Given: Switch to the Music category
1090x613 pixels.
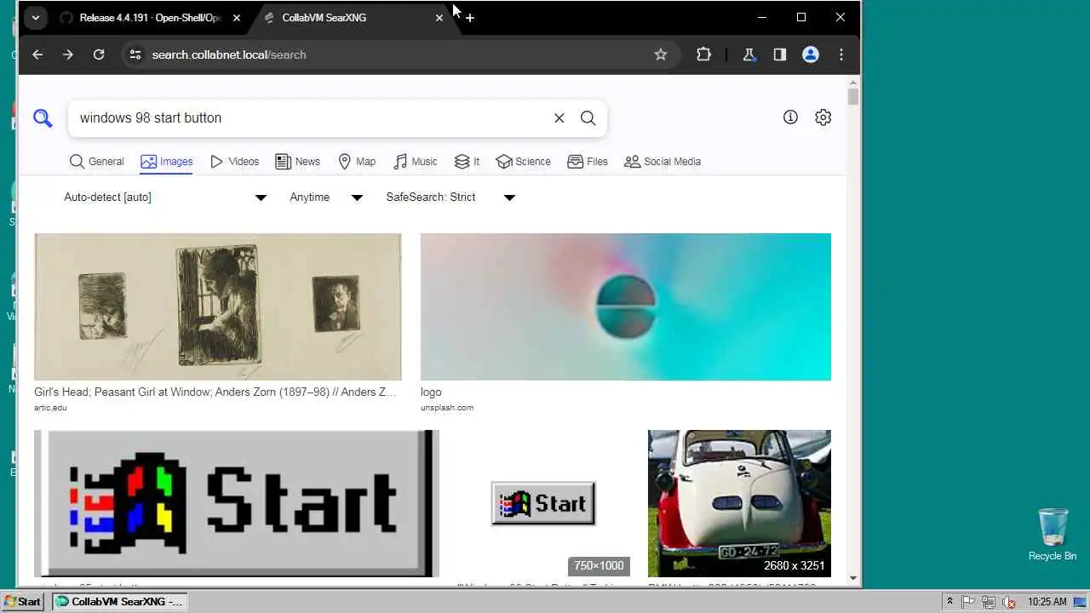Looking at the screenshot, I should (x=415, y=162).
